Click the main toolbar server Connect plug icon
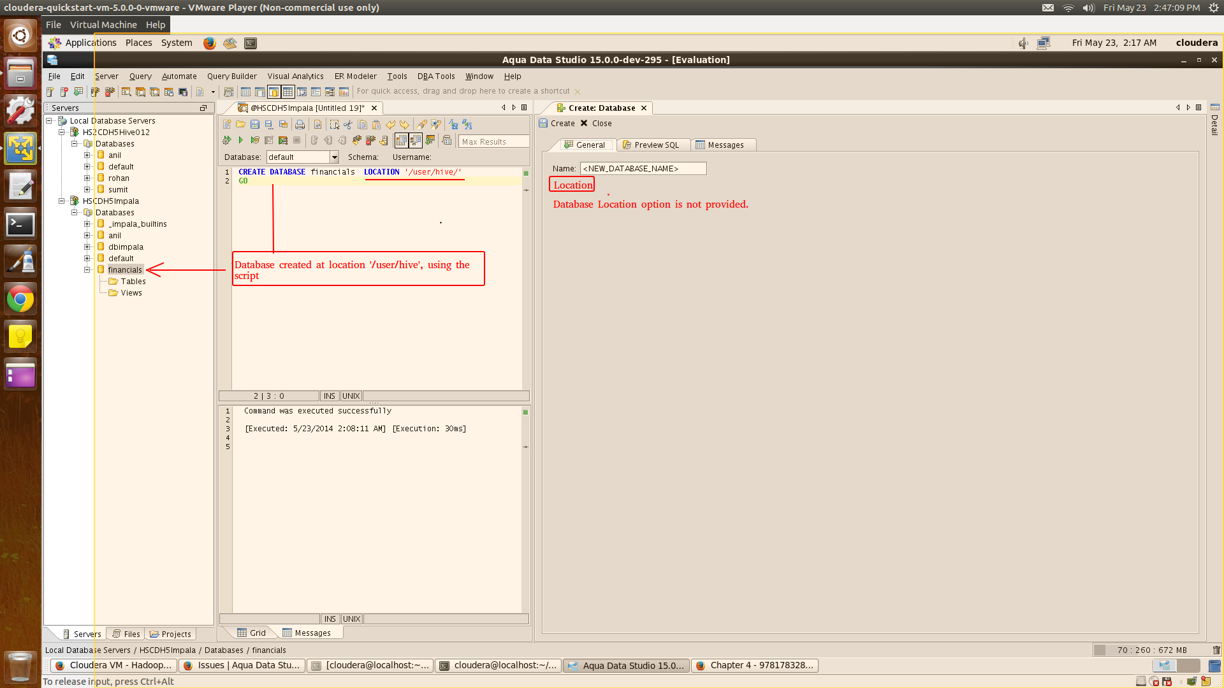Viewport: 1224px width, 688px height. [x=95, y=92]
